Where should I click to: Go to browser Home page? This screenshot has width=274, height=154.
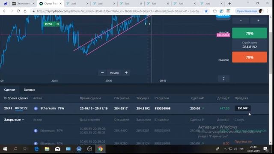click(25, 11)
